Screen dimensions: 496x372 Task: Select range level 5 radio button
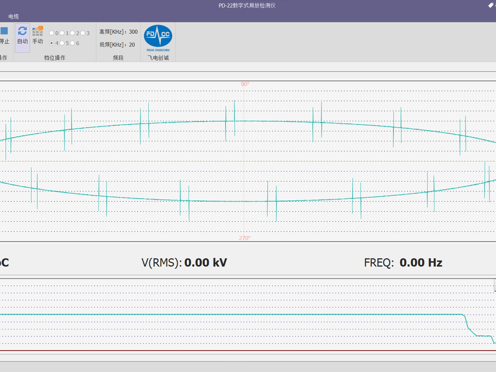click(x=62, y=44)
